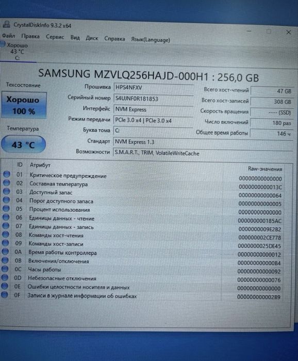Viewport: 298px width, 361px height.
Task: Click the Прошивка field HPS4NFXV
Action: pyautogui.click(x=154, y=87)
